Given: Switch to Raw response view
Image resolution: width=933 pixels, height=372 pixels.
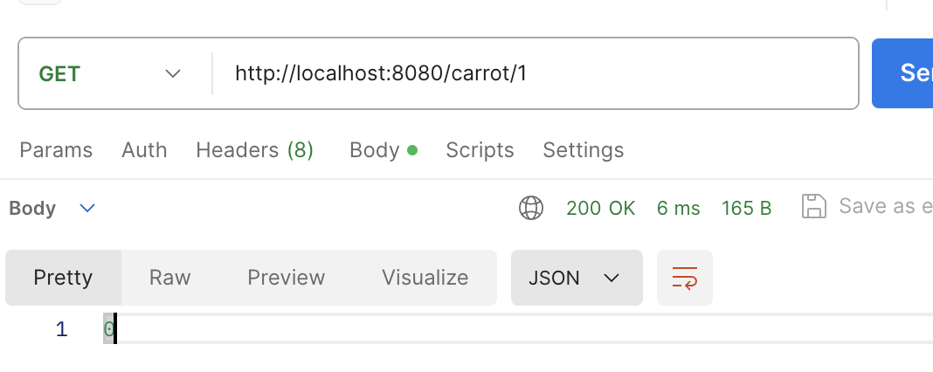Looking at the screenshot, I should [169, 278].
